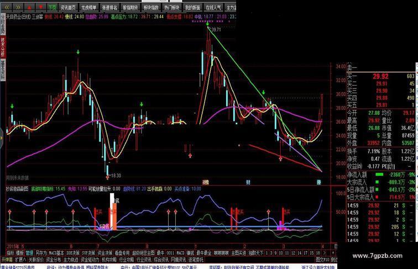Switch to the 资金决策 indicator
The image size is (418, 269).
point(105,253)
